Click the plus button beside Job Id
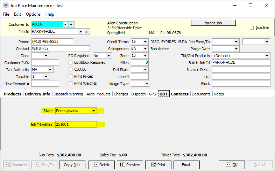This screenshot has width=275, height=171. pyautogui.click(x=86, y=32)
